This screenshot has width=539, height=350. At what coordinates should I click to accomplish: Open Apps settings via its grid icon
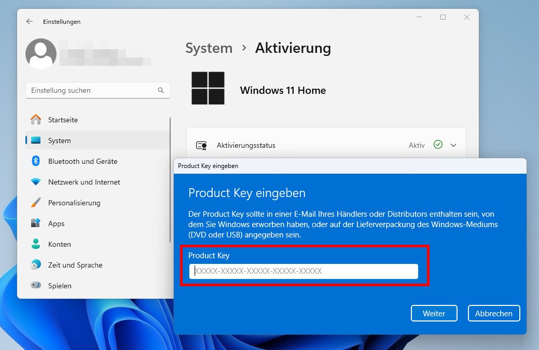(35, 223)
